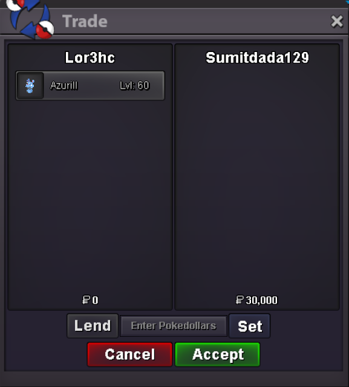Click the empty offer area under Sumitdada129
The image size is (349, 387).
257,180
